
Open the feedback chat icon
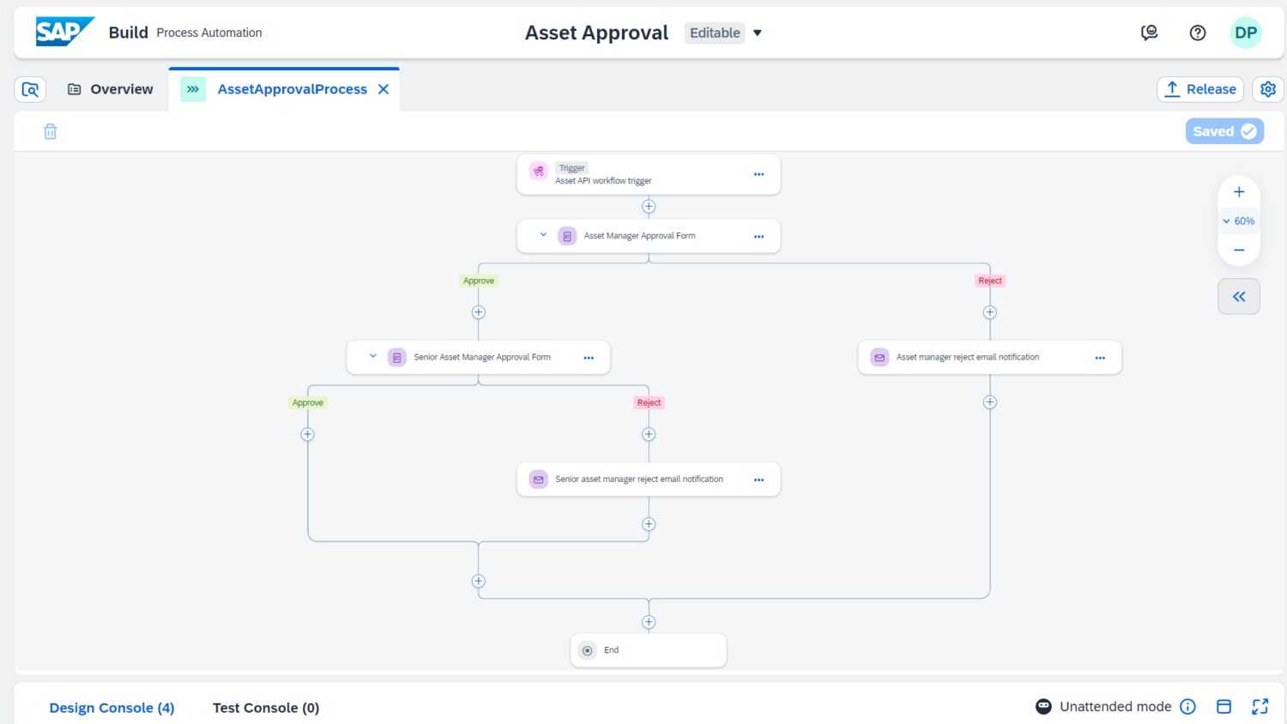1149,33
